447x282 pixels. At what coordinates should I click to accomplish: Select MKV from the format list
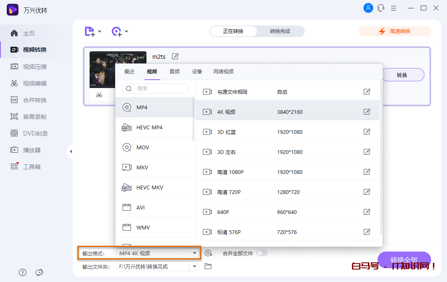(x=142, y=167)
